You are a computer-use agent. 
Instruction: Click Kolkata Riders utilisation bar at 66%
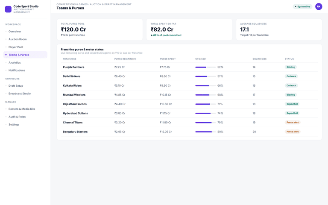pyautogui.click(x=205, y=85)
